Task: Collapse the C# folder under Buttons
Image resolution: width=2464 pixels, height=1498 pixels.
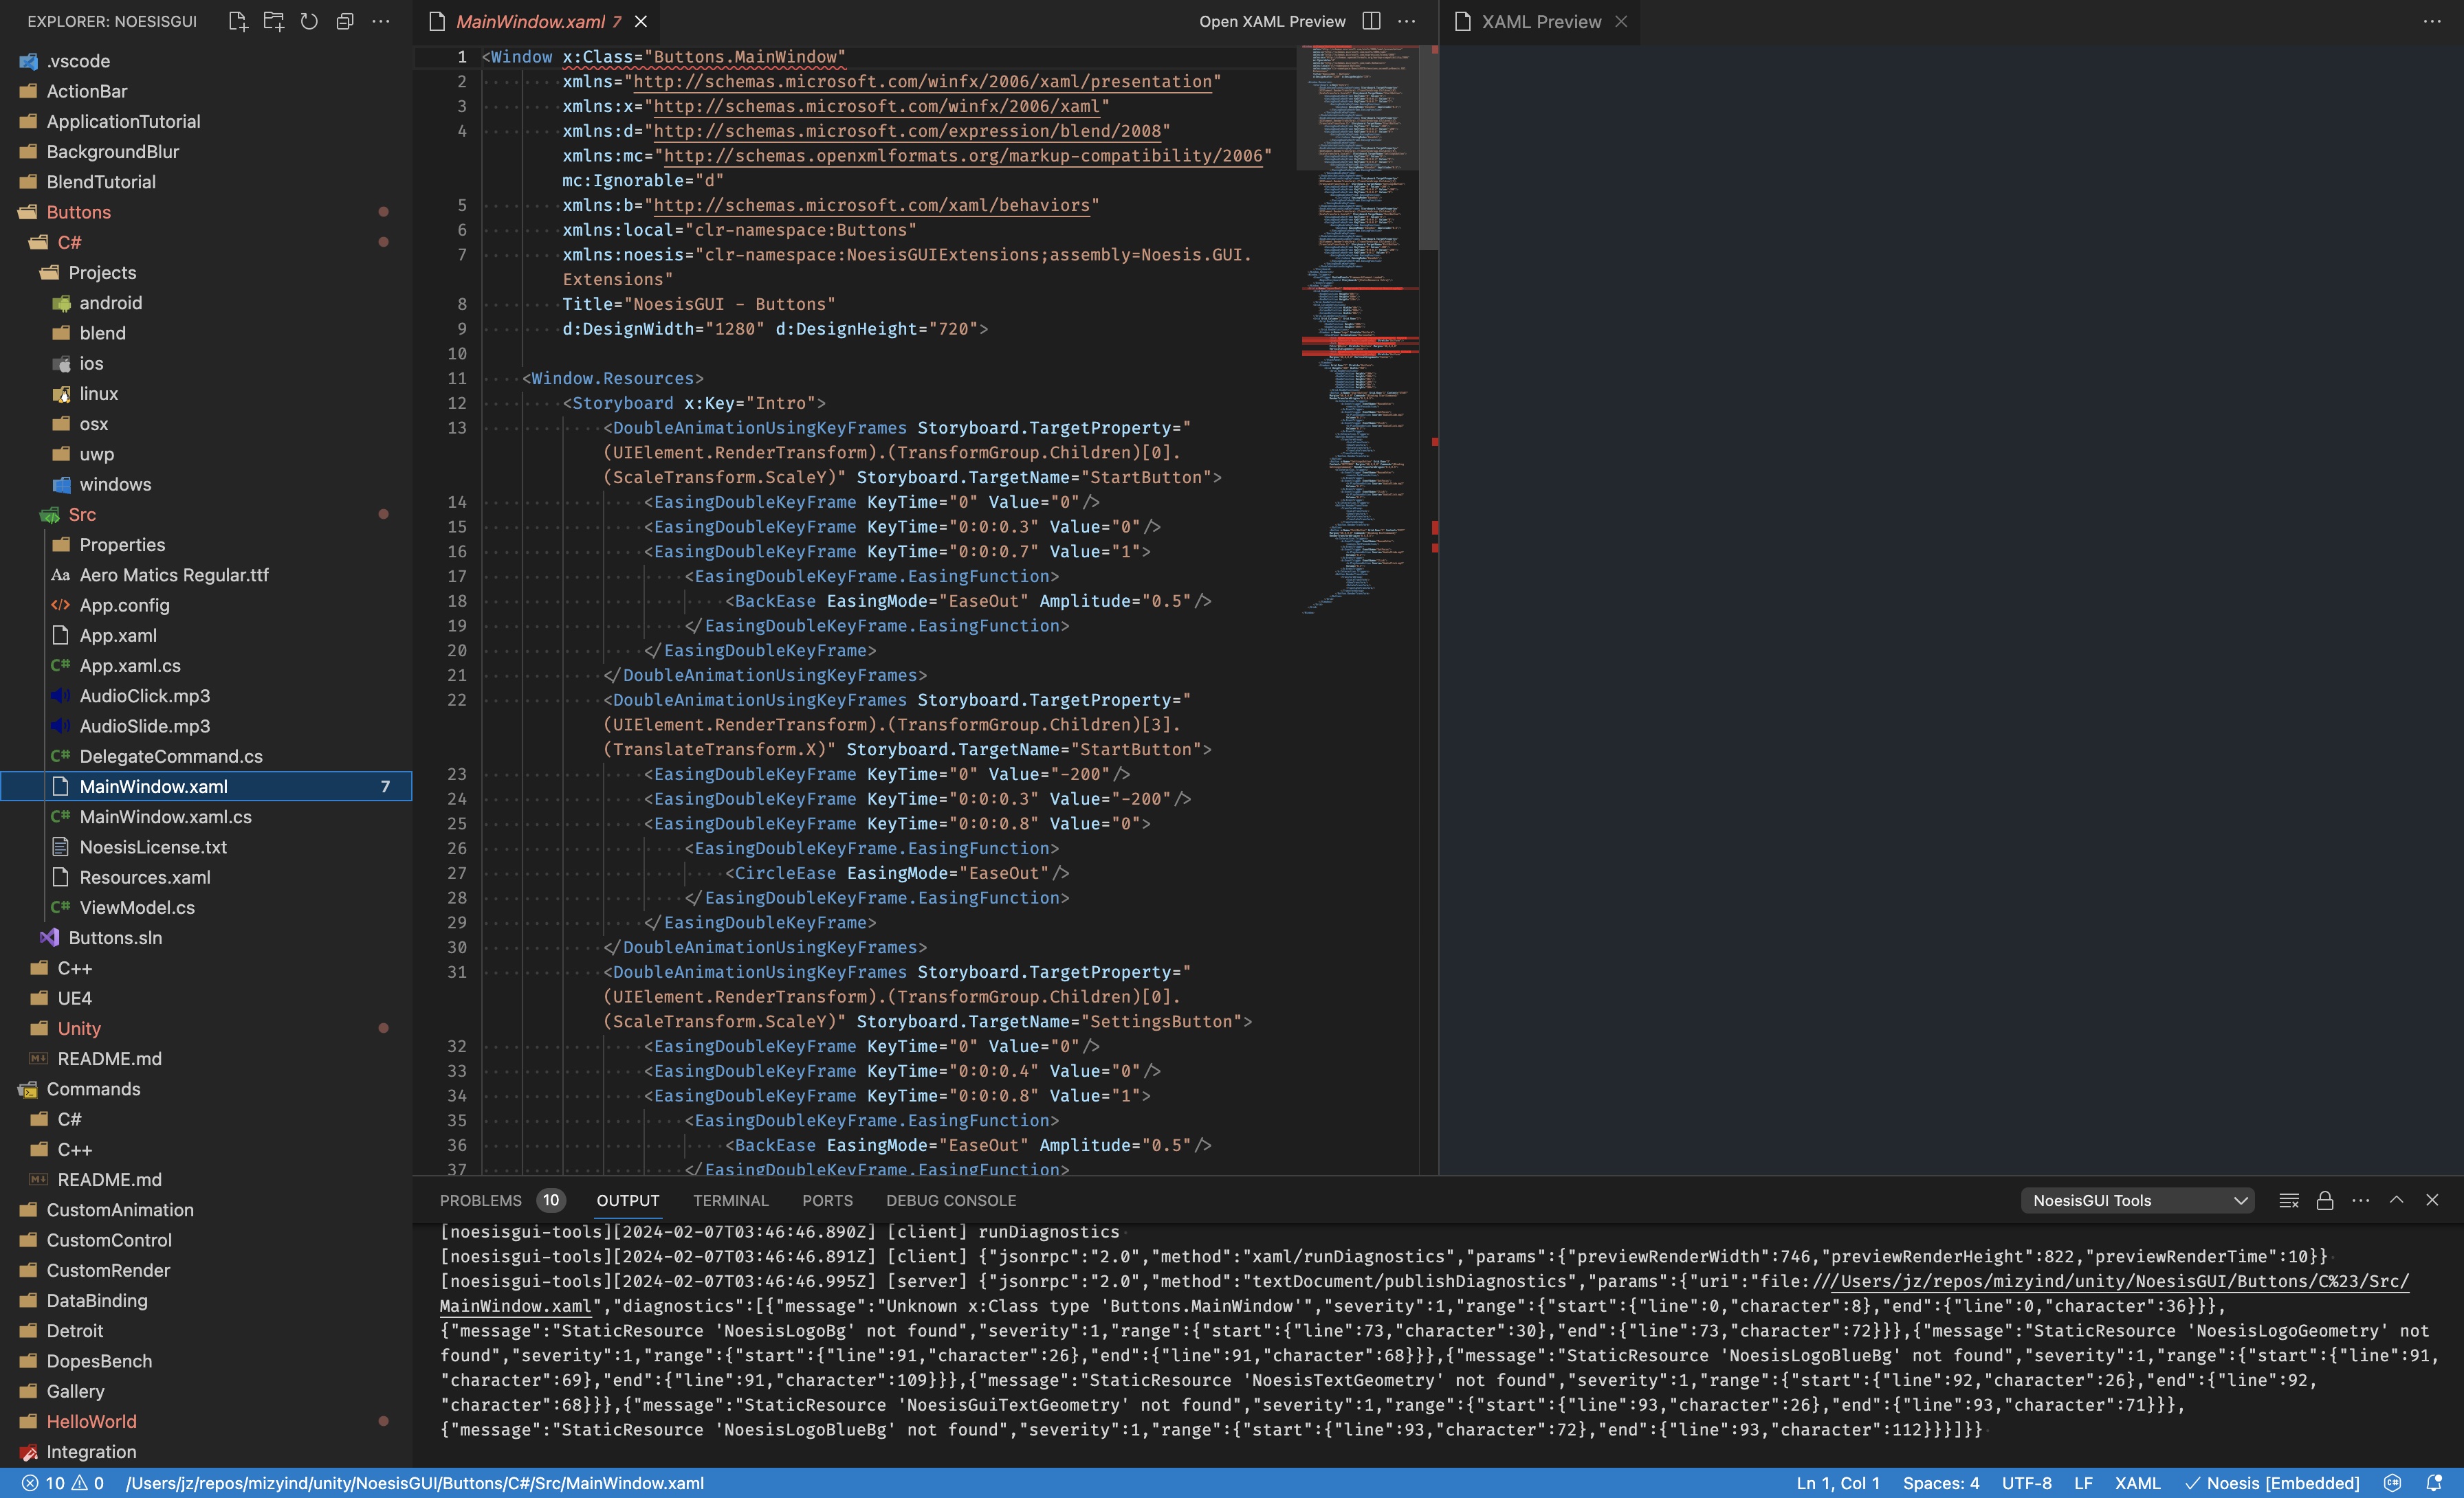Action: click(206, 242)
